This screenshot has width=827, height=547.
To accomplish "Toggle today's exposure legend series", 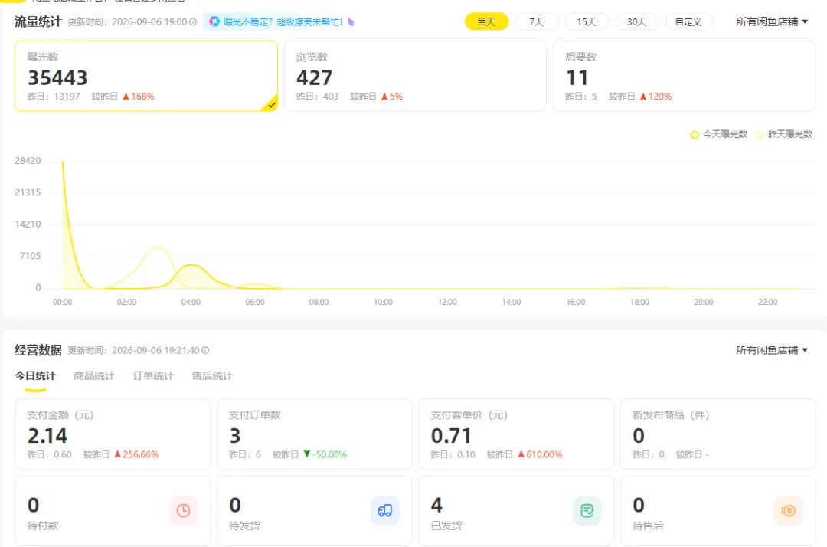I will [x=719, y=135].
